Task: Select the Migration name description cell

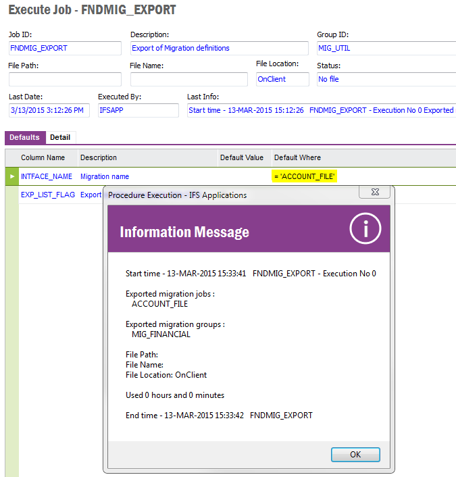Action: 105,176
